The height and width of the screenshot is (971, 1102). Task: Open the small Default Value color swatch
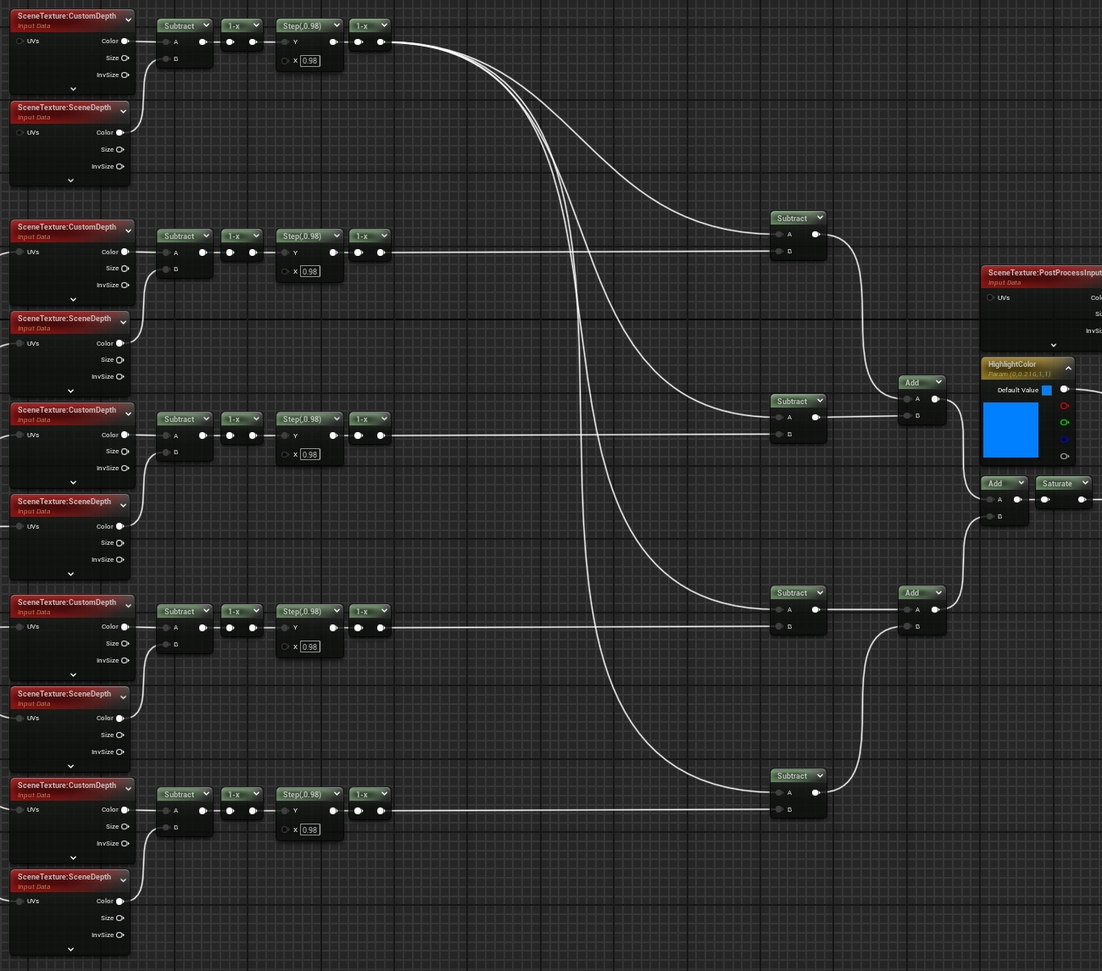(x=1047, y=391)
